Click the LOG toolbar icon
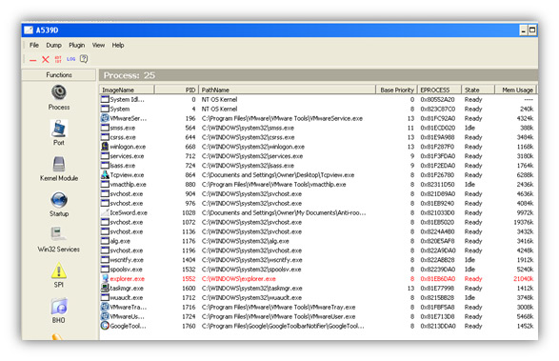559x361 pixels. 70,59
